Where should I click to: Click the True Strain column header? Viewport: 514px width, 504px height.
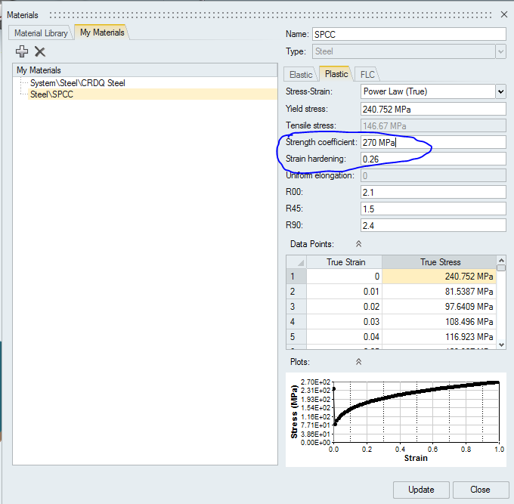[x=344, y=262]
